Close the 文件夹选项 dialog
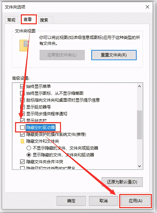Viewport: 157px width, 213px height. (x=147, y=7)
